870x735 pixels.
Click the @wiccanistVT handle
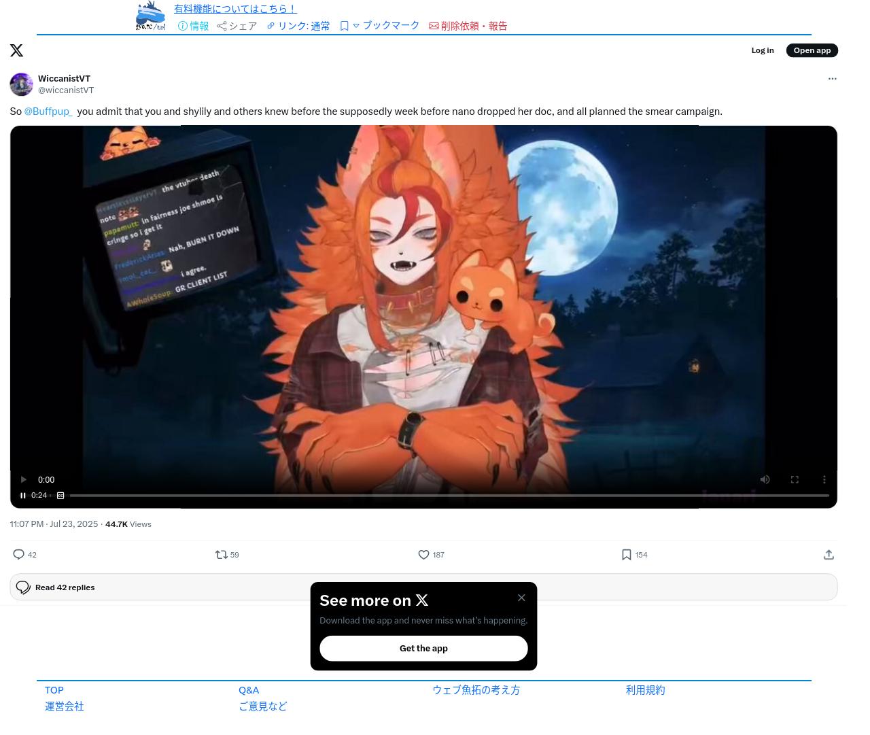(x=66, y=90)
